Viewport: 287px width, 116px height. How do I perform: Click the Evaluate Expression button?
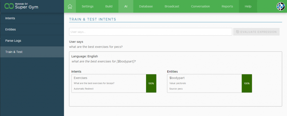[256, 32]
